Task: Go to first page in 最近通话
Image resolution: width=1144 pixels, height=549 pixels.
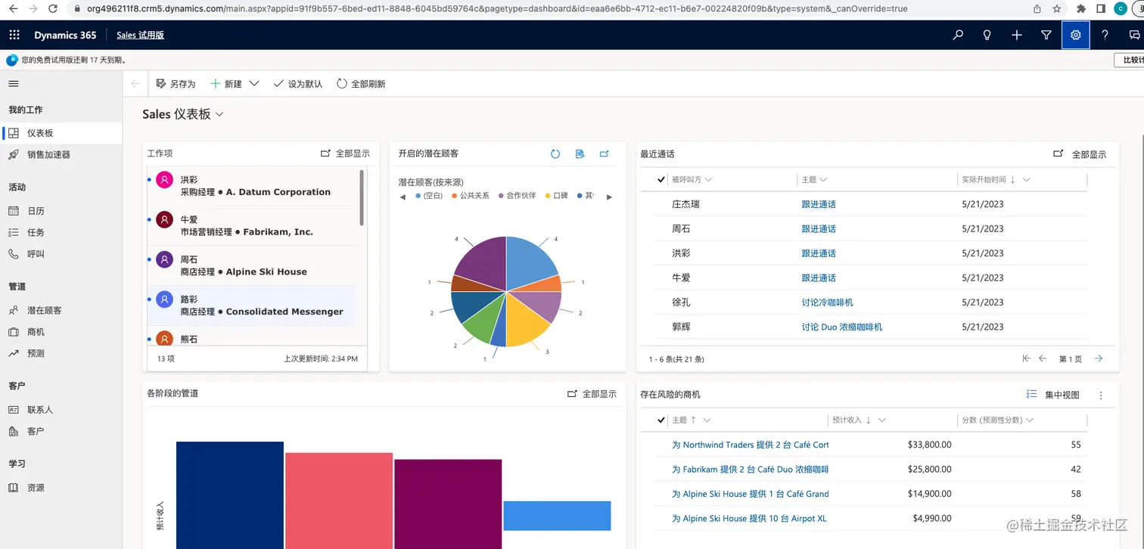Action: coord(1026,358)
